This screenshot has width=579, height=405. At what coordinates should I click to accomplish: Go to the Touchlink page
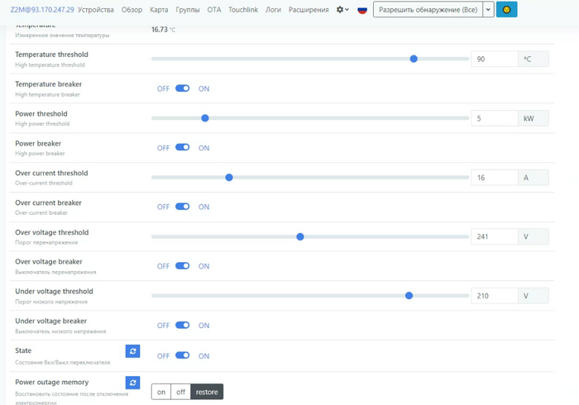244,10
